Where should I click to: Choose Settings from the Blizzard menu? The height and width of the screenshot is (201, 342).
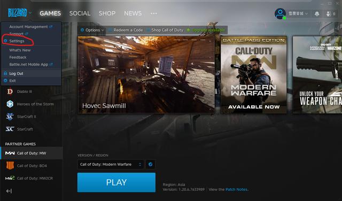(17, 41)
